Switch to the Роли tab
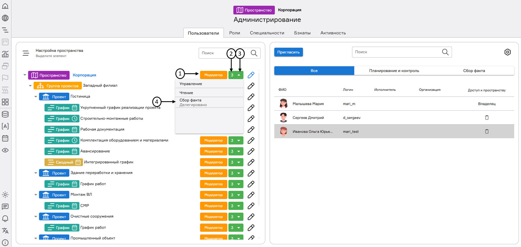The width and height of the screenshot is (521, 247). click(234, 33)
